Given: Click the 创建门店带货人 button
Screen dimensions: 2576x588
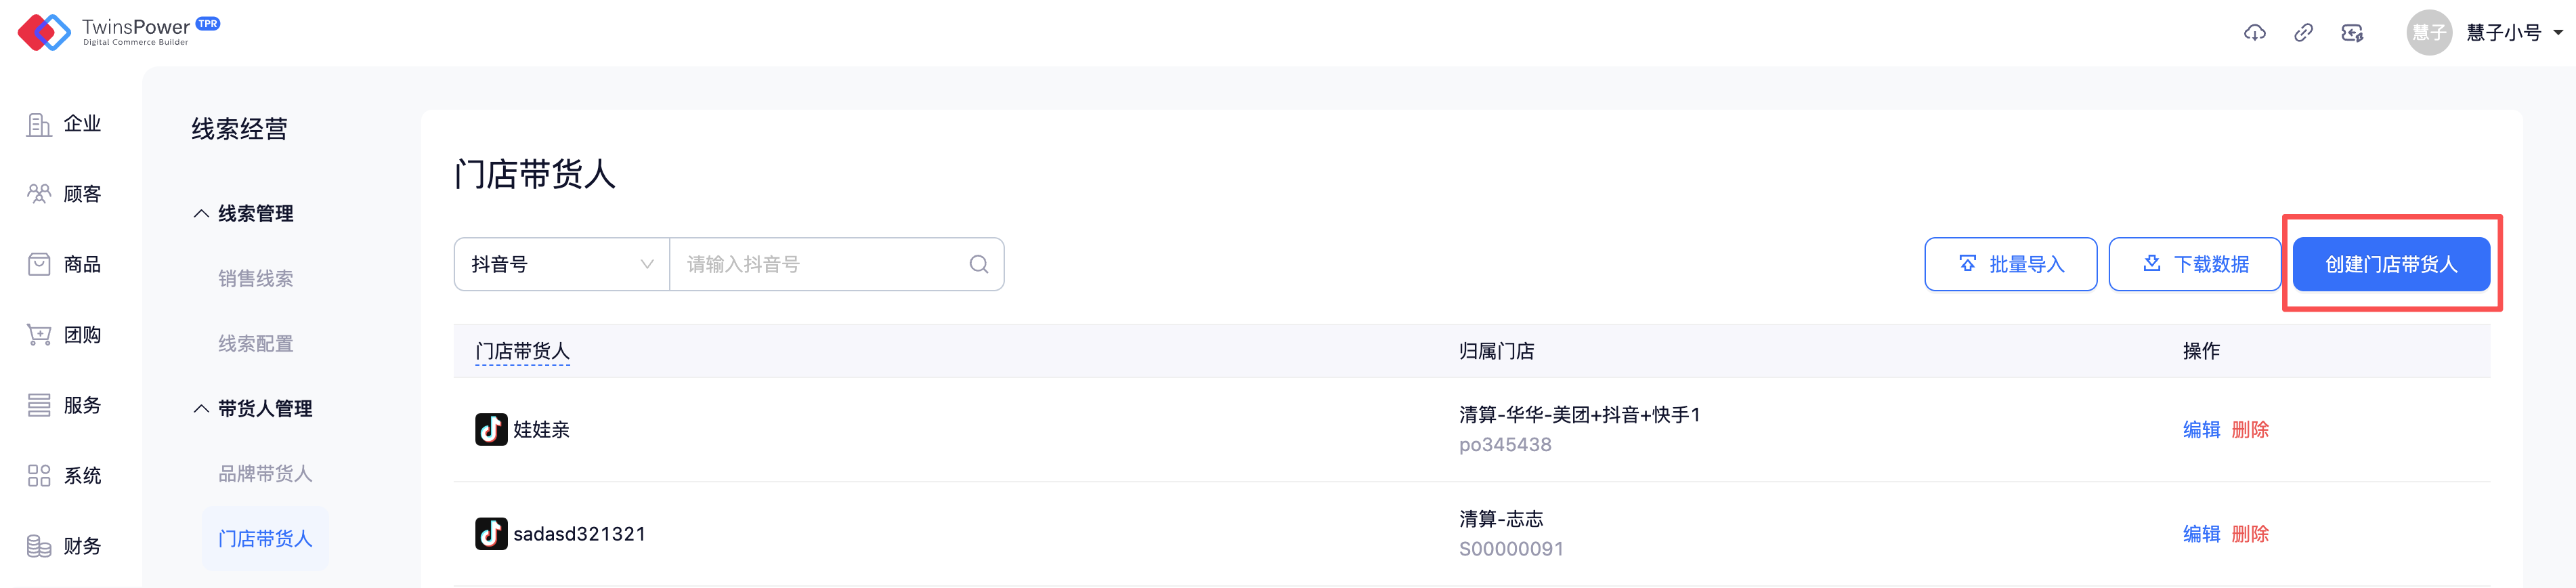Looking at the screenshot, I should 2390,264.
